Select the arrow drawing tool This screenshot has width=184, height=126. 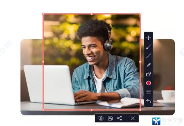pos(148,47)
